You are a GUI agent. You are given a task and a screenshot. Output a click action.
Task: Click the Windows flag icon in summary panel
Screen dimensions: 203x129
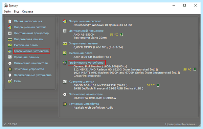coord(65,21)
